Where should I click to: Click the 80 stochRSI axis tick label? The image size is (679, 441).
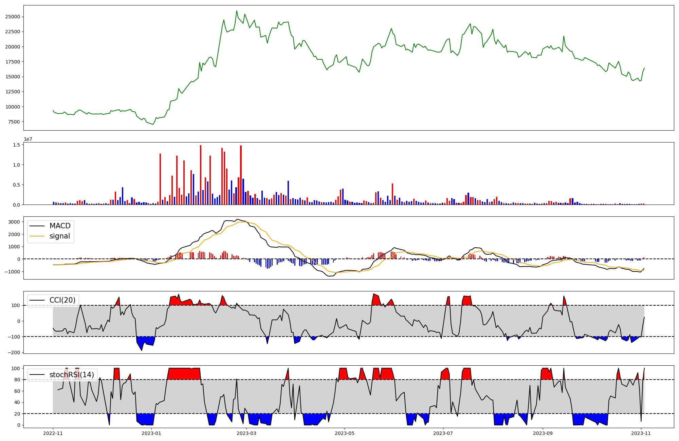tap(18, 380)
